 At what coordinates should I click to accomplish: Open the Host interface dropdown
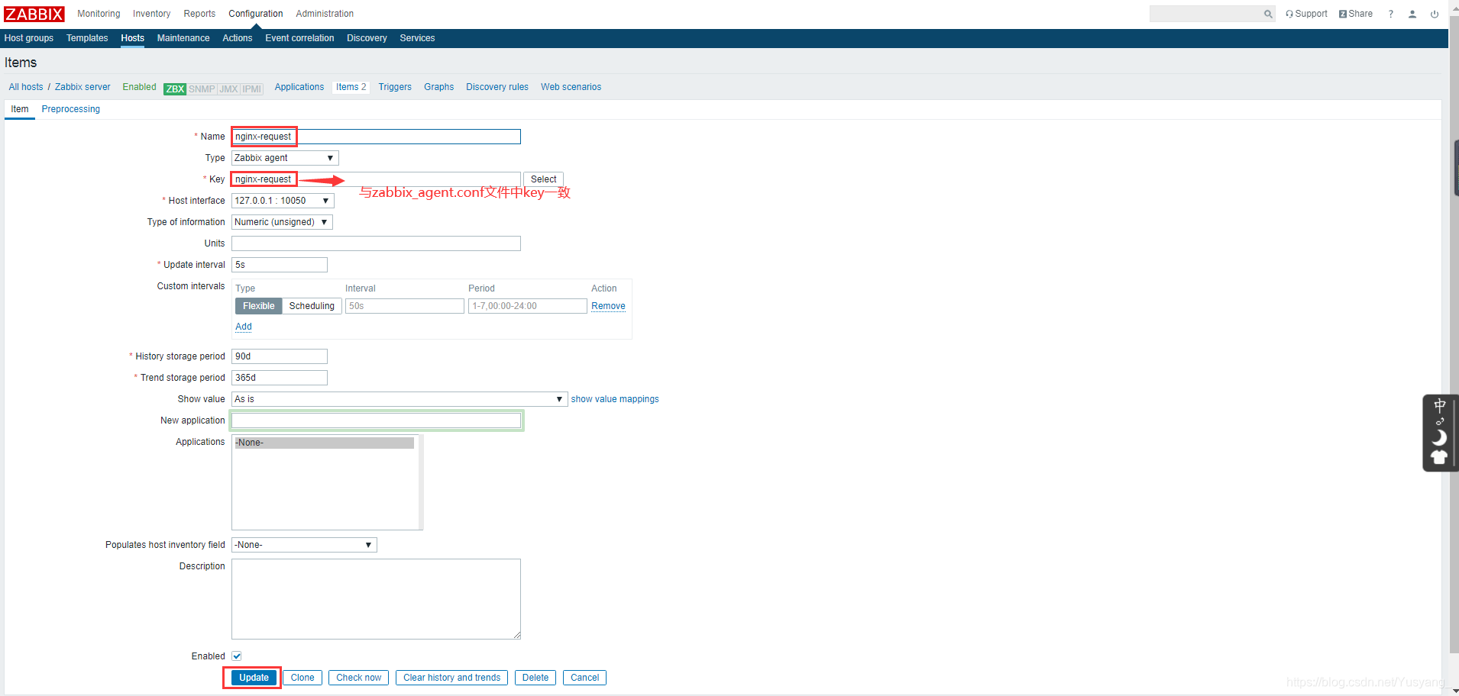[283, 201]
